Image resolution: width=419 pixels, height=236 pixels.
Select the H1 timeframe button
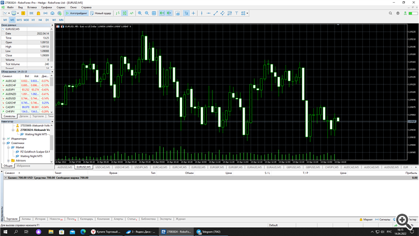(33, 20)
